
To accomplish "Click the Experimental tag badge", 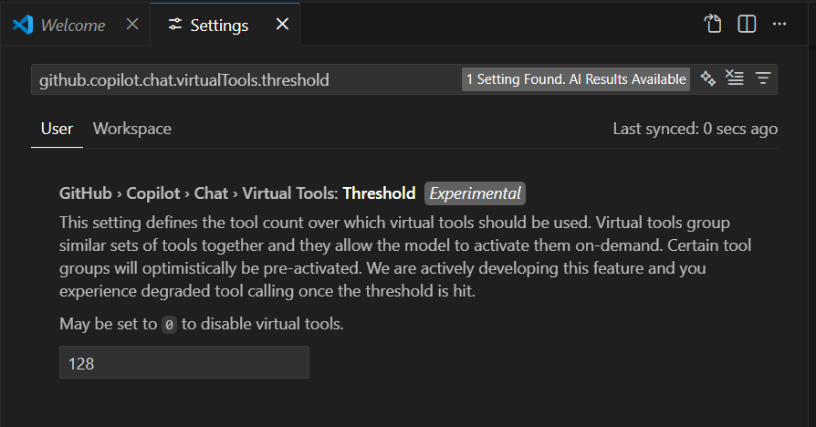I will click(476, 193).
